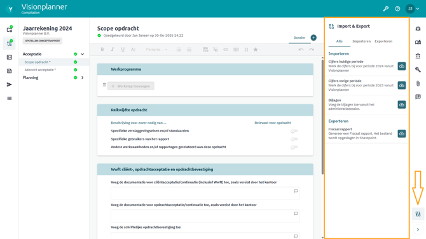The width and height of the screenshot is (426, 239).
Task: Open the bank building icon in right sidebar
Action: pyautogui.click(x=418, y=56)
